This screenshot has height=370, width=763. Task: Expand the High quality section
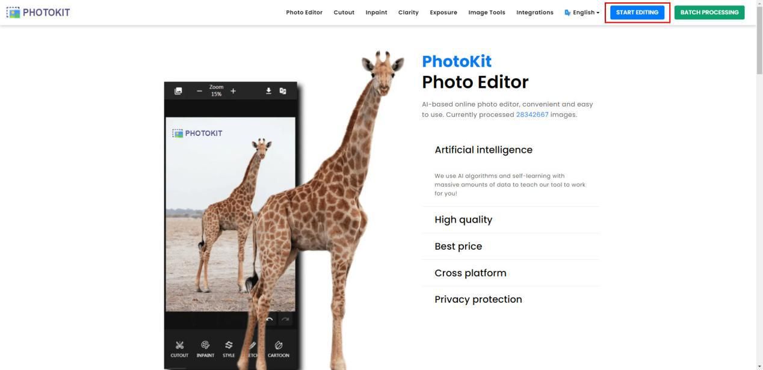(x=510, y=220)
